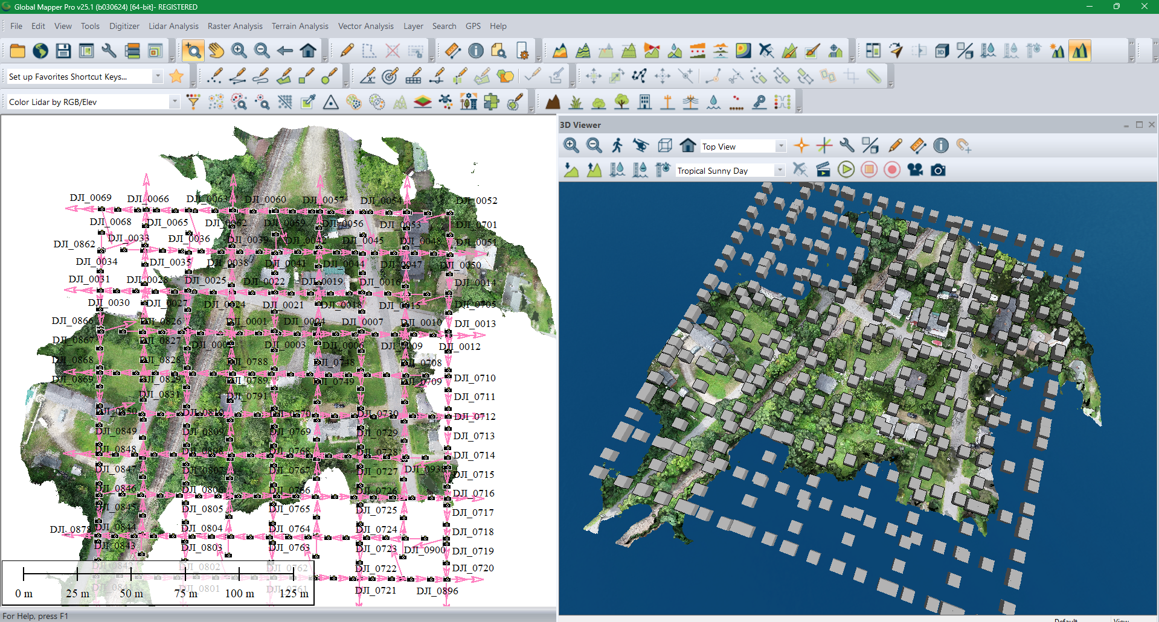Select the Walk mode tool in 3D Viewer
The height and width of the screenshot is (622, 1159).
pos(617,145)
